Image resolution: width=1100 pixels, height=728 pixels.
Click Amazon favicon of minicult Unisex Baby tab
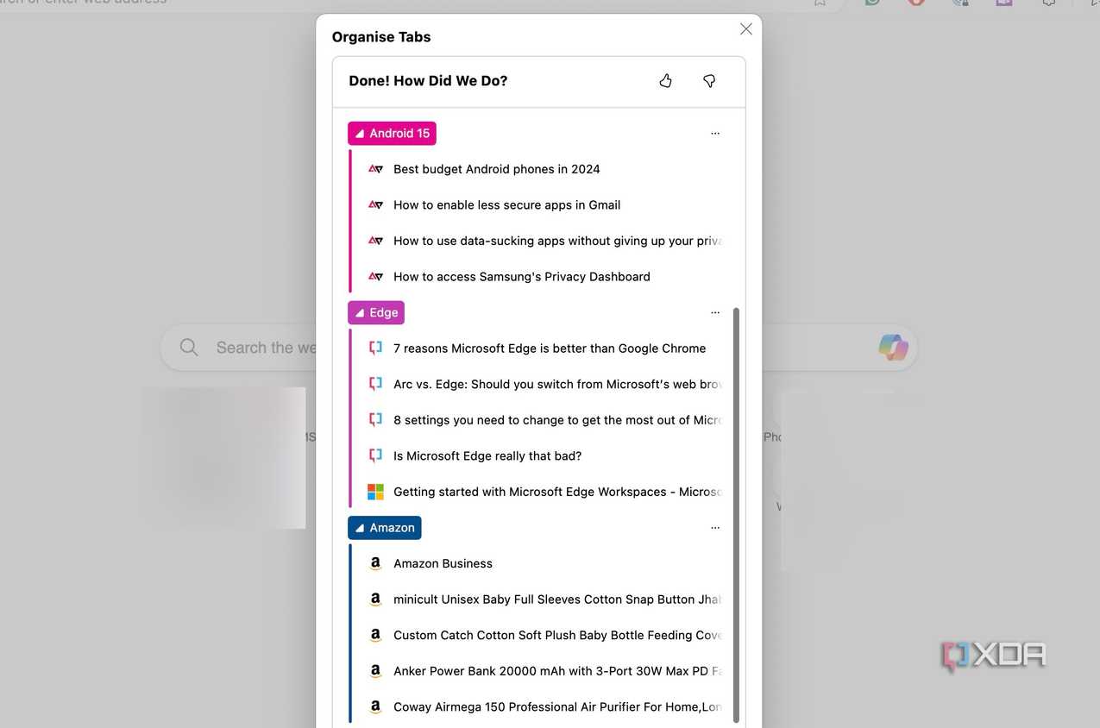(375, 599)
